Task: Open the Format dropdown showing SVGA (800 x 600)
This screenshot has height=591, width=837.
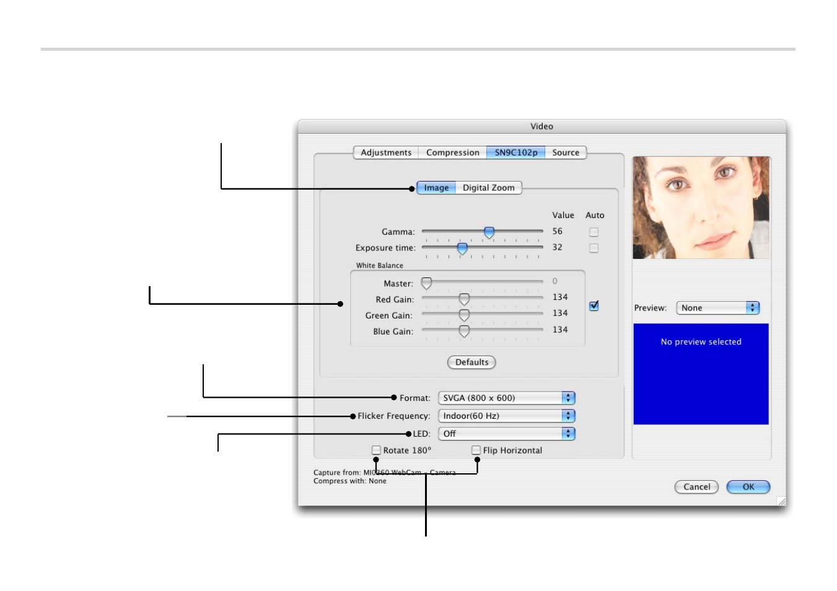Action: pyautogui.click(x=507, y=398)
